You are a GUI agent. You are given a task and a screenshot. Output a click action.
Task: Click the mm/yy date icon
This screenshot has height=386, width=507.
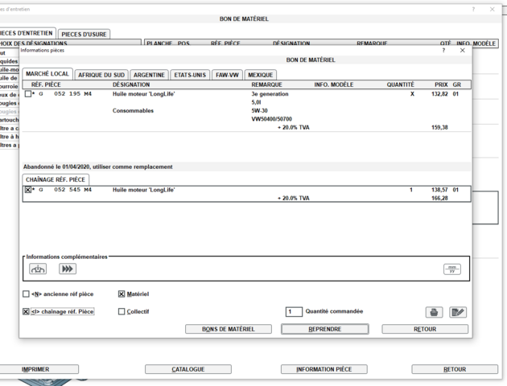[452, 269]
